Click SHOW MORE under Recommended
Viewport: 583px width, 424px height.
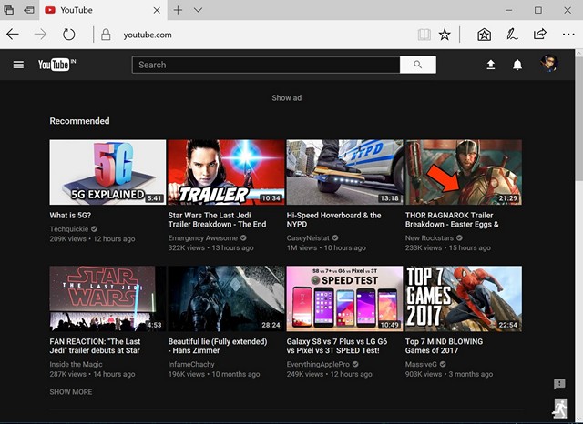(71, 392)
